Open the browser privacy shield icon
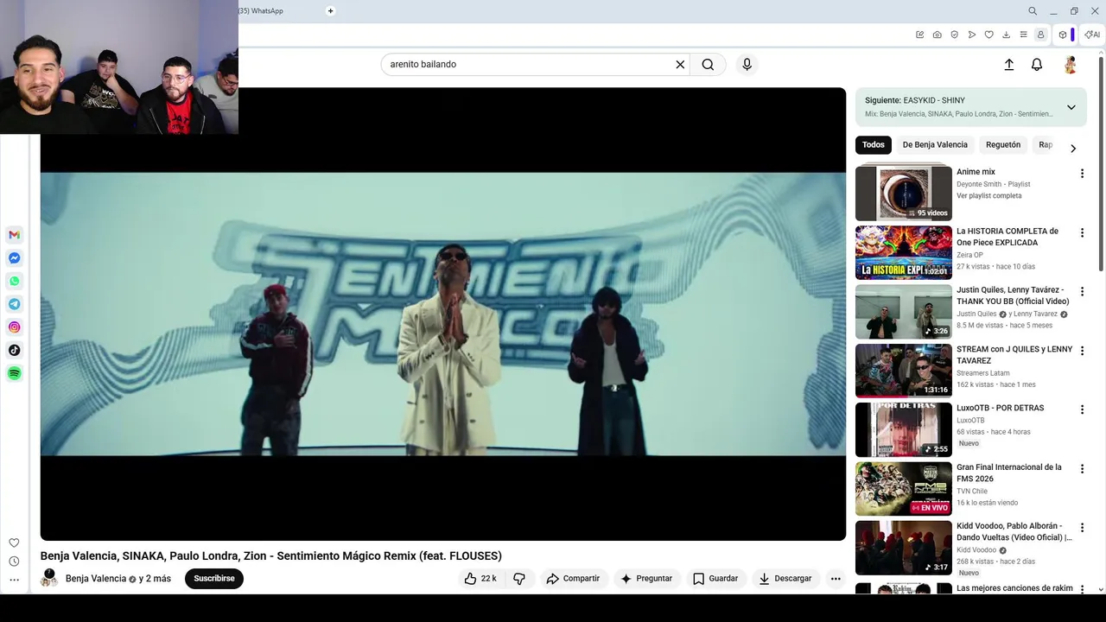 (x=954, y=35)
